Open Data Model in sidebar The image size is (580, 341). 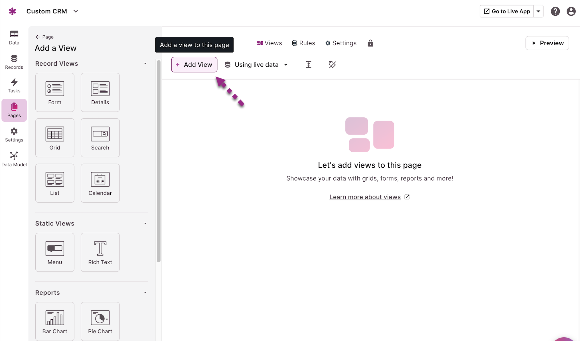click(14, 159)
